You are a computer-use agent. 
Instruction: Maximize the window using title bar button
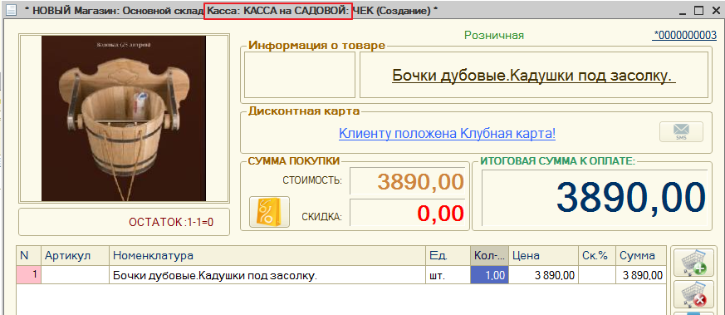coord(698,10)
